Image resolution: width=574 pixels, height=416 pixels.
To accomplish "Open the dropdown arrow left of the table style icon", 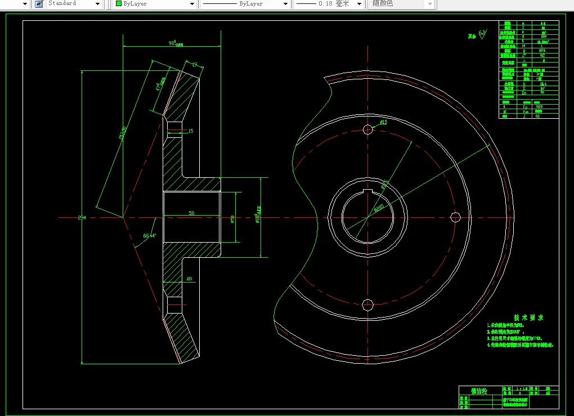I will tap(25, 4).
